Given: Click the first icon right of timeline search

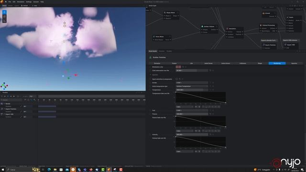Looking at the screenshot, I should tap(25, 100).
